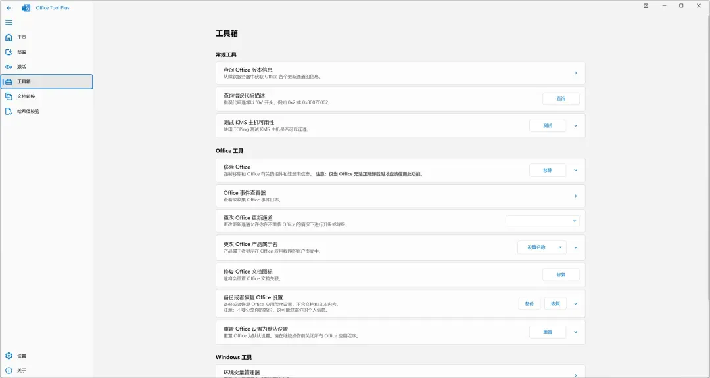Image resolution: width=710 pixels, height=378 pixels.
Task: Click the 更改 Office 更新通道 title text
Action: pyautogui.click(x=248, y=217)
